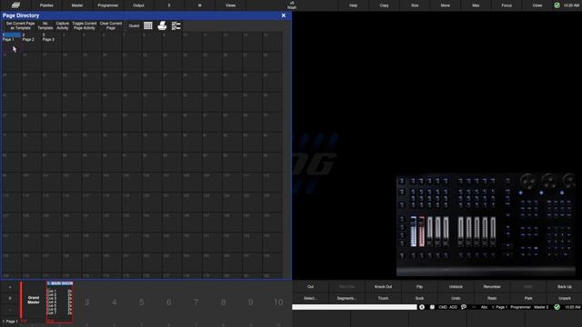Click Capture Activity button
The image size is (582, 327).
[x=63, y=25]
